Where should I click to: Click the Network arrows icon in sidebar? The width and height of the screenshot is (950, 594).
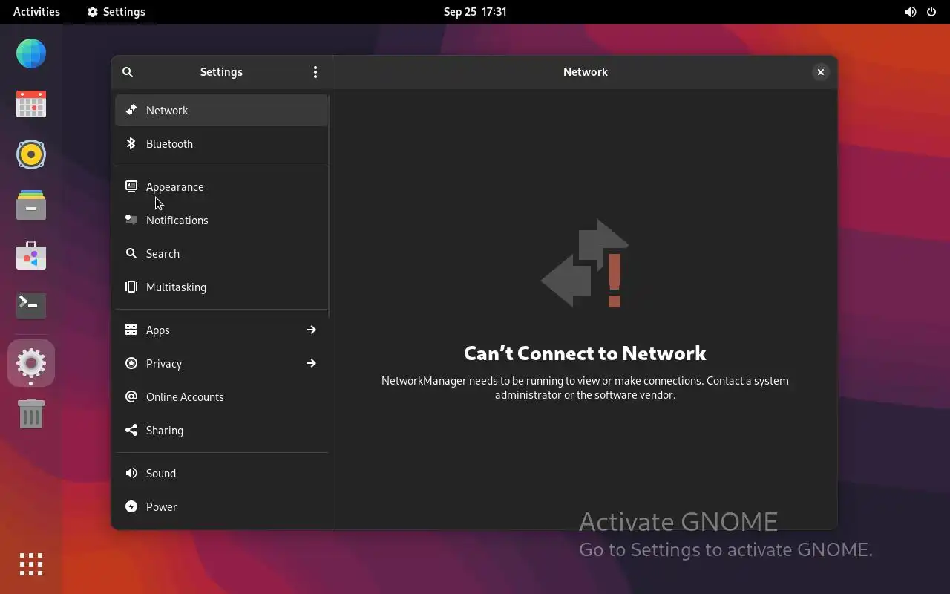[x=131, y=110]
